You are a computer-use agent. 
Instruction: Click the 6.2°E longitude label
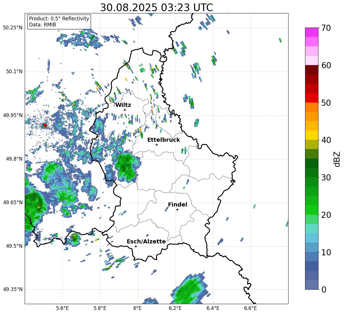[175, 308]
